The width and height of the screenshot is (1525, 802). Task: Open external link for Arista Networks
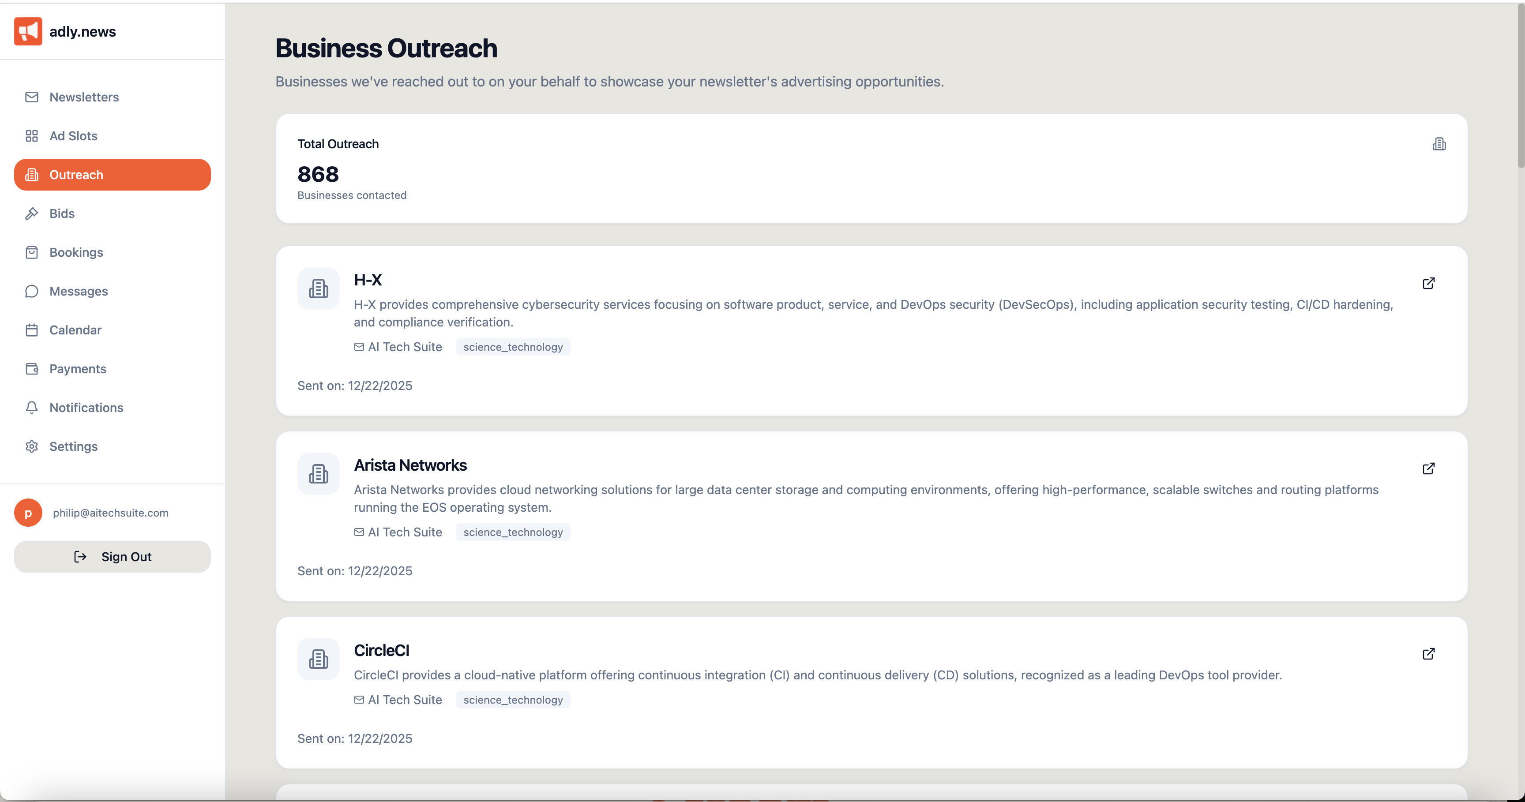pyautogui.click(x=1428, y=469)
